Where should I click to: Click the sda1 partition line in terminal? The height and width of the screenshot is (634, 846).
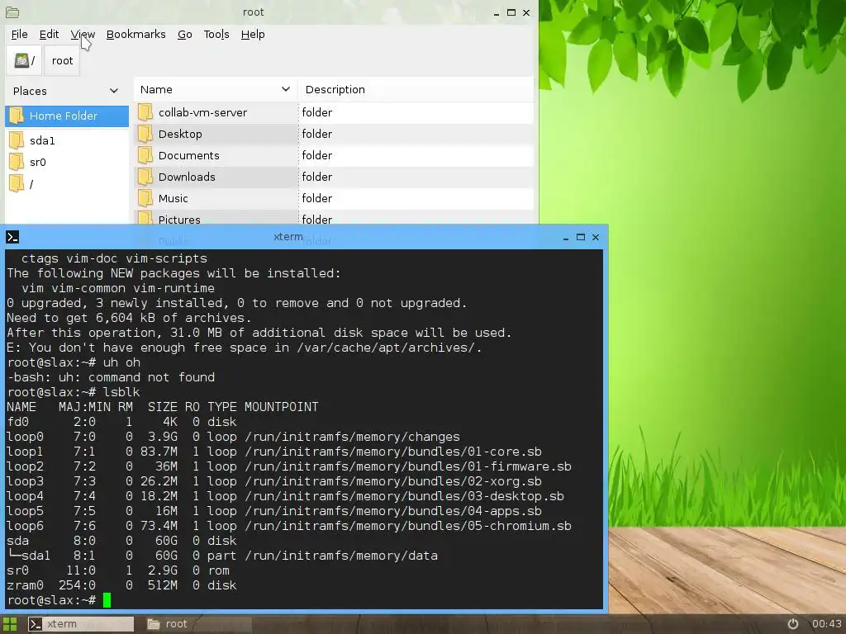[222, 556]
